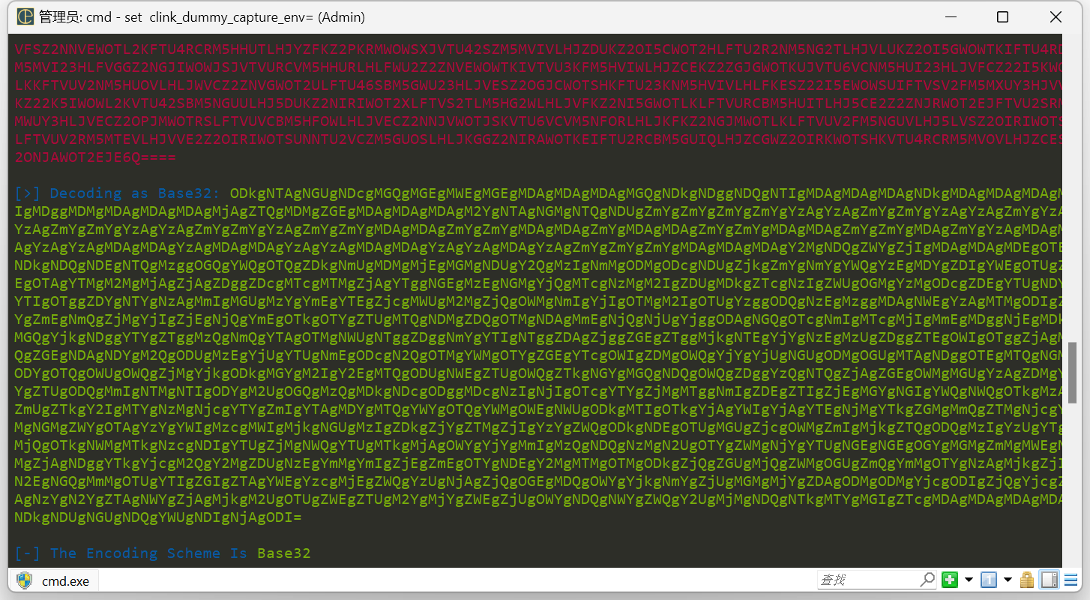
Task: Minimize the Cmder window
Action: 951,16
